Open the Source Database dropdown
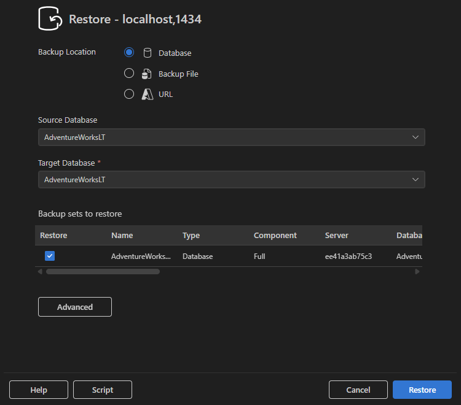The height and width of the screenshot is (405, 461). coord(231,137)
